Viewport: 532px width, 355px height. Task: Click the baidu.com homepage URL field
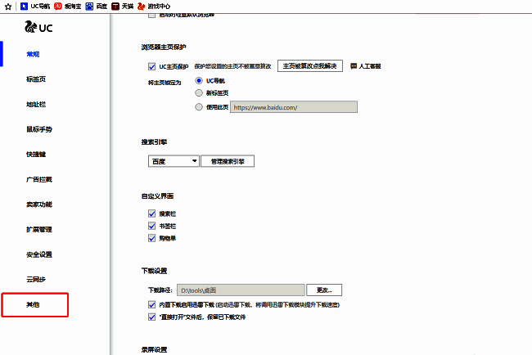point(294,107)
